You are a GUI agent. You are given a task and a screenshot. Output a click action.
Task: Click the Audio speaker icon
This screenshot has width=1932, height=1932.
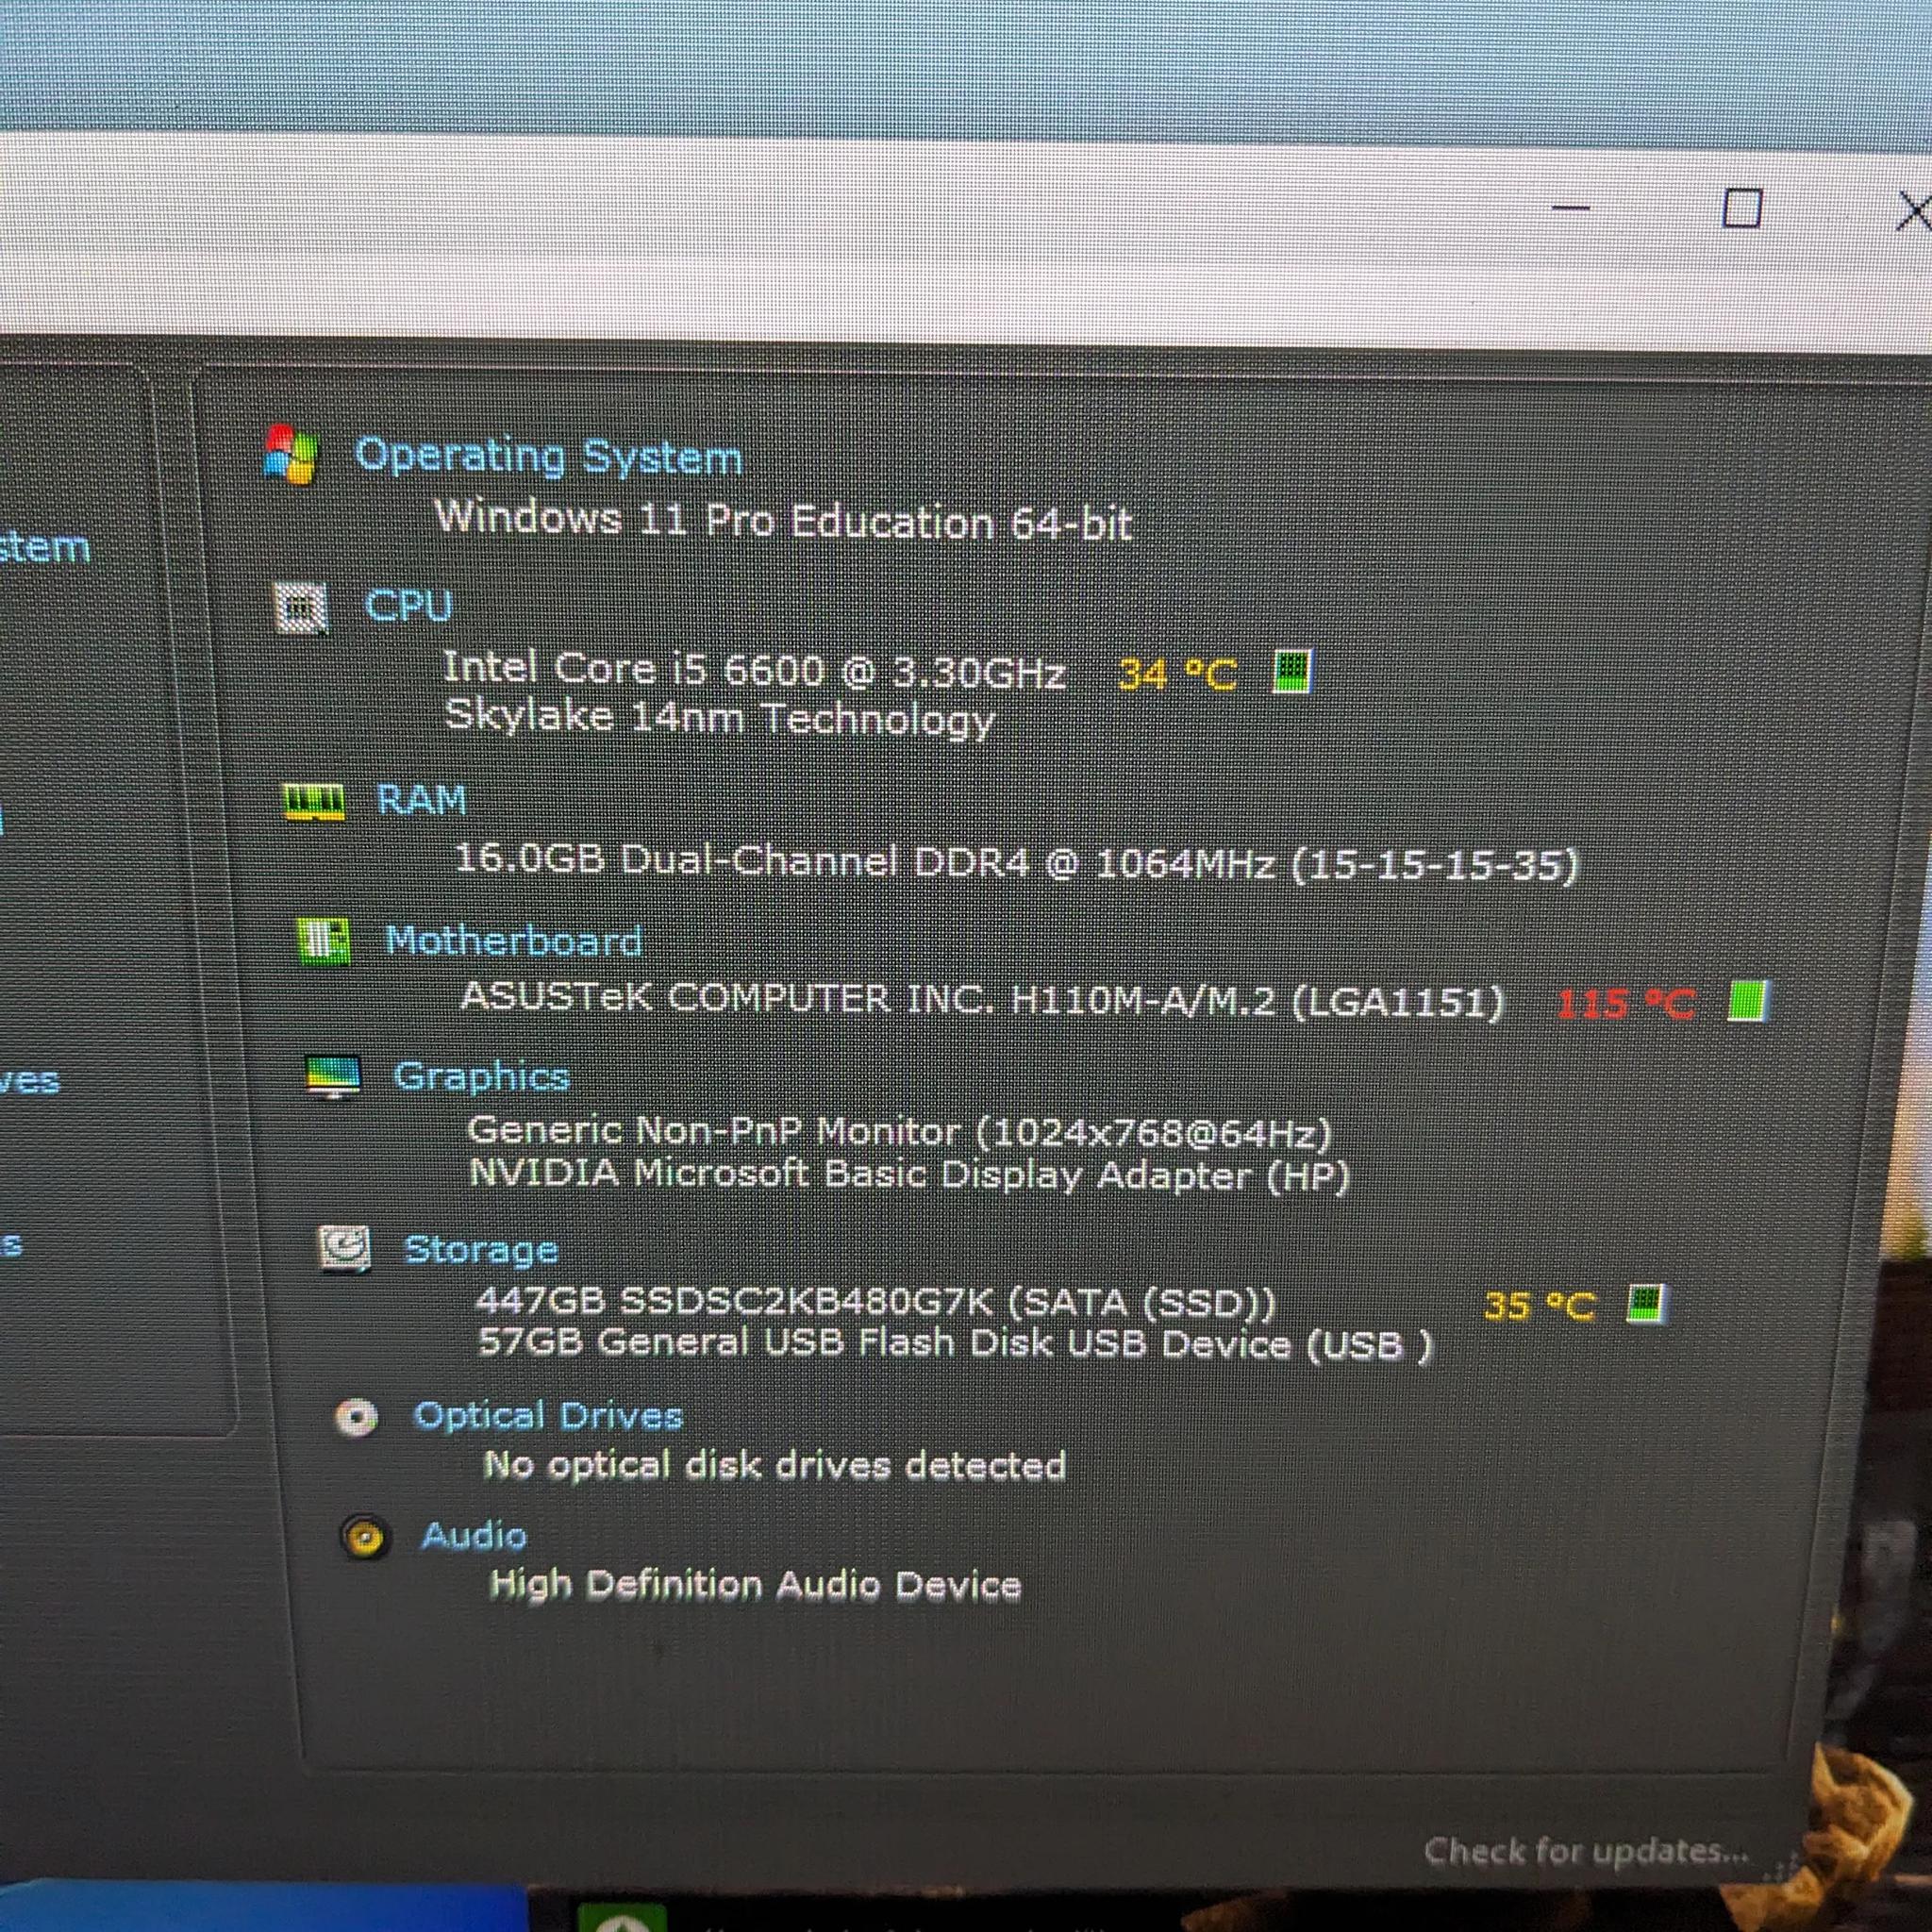[x=364, y=1537]
